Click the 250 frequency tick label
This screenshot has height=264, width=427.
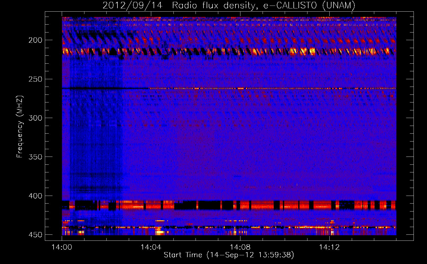[35, 79]
